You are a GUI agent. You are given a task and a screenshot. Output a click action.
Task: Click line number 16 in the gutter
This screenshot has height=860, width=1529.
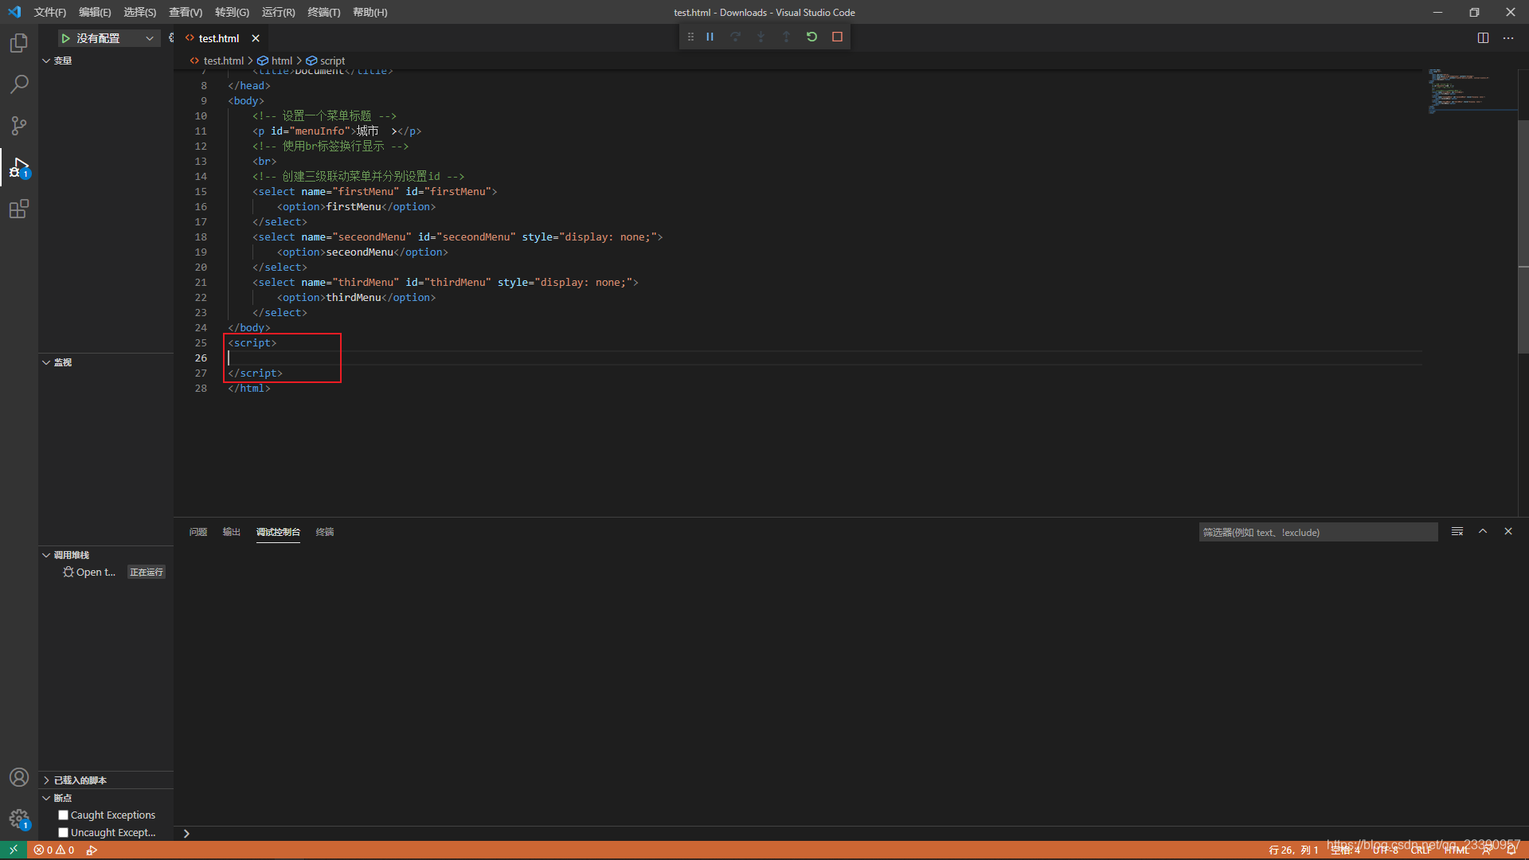[x=201, y=206]
